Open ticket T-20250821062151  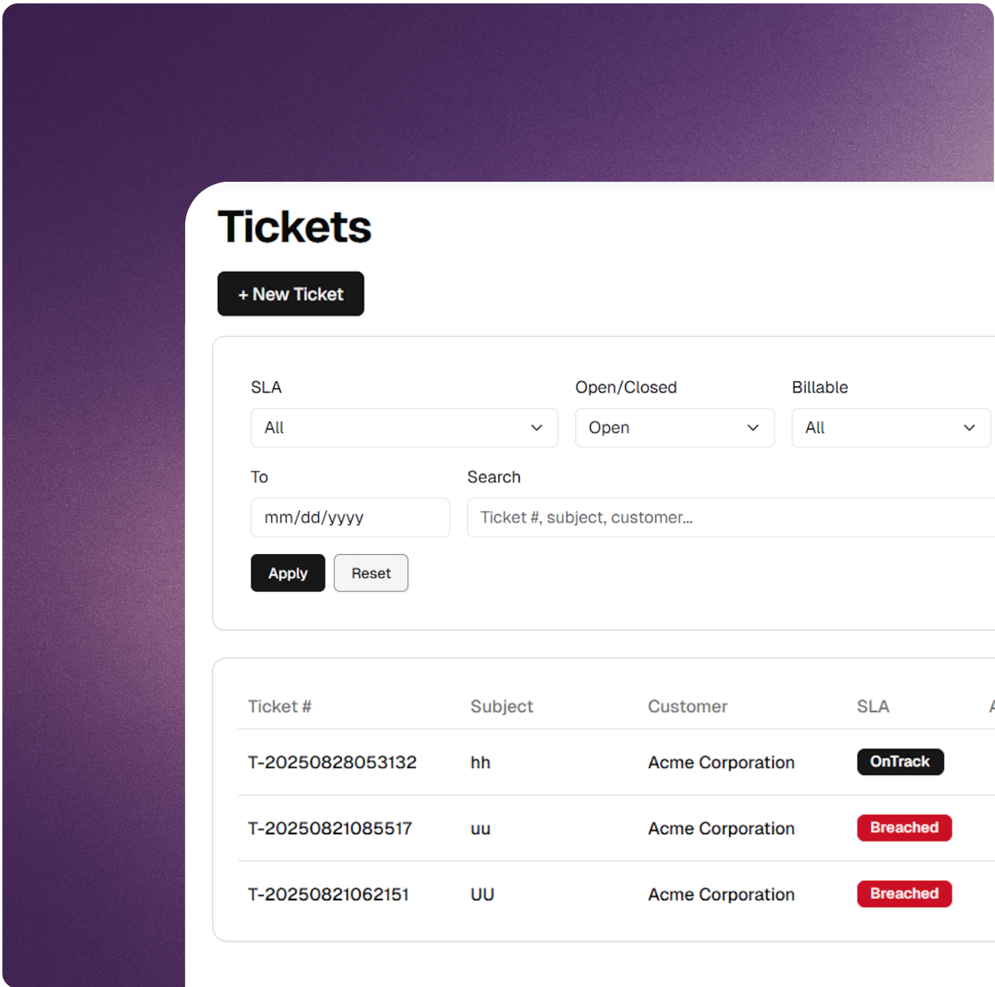coord(329,894)
